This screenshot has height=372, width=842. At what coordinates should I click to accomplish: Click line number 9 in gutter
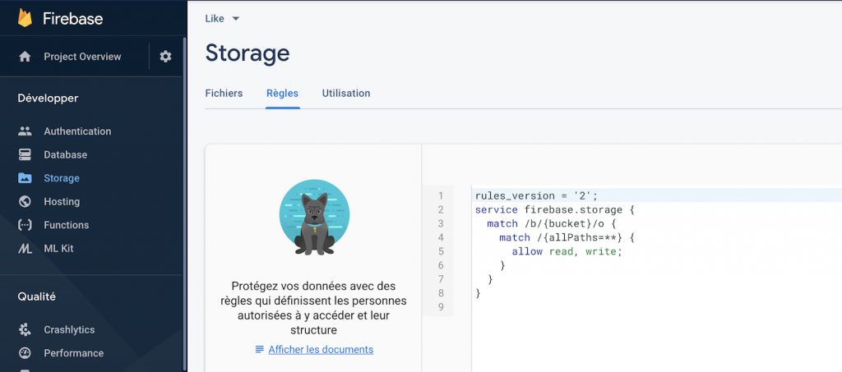(x=441, y=307)
